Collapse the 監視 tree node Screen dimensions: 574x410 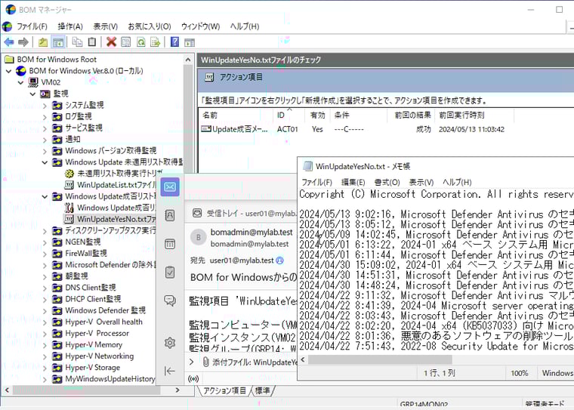[32, 94]
